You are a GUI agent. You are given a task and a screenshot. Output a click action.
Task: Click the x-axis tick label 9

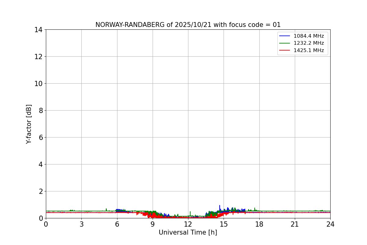(x=153, y=224)
